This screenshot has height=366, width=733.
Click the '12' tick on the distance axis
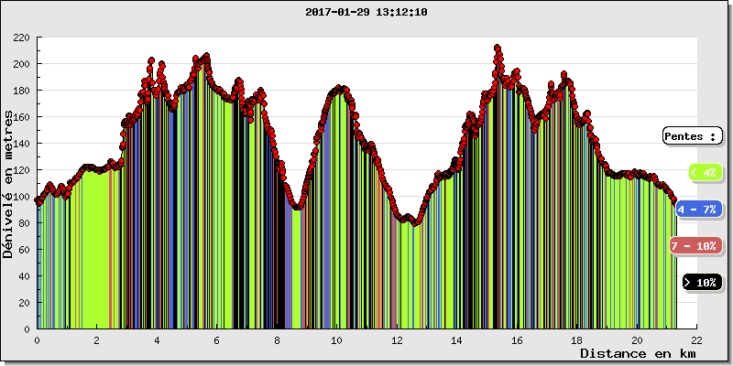pyautogui.click(x=397, y=339)
